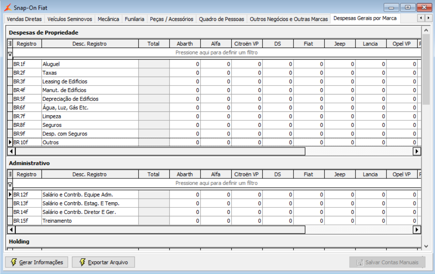The image size is (435, 274).
Task: Select Salário e Contrib. Estag. E Temp. row
Action: 90,203
